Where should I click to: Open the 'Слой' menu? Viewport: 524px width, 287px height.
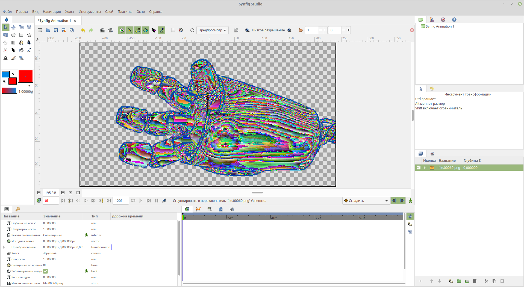pos(109,11)
